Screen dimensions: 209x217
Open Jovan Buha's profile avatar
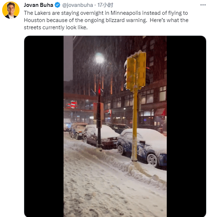[x=11, y=10]
